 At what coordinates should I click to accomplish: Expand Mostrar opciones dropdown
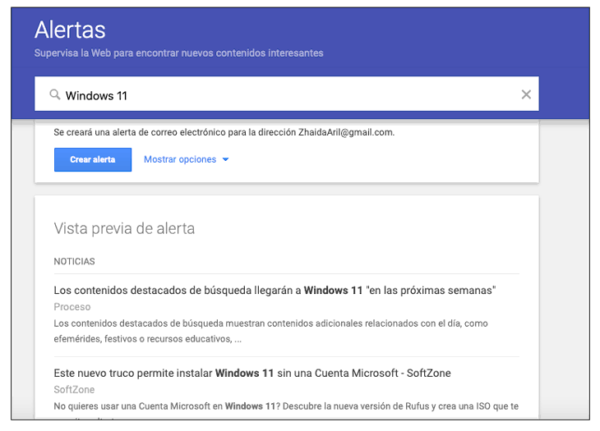(187, 159)
